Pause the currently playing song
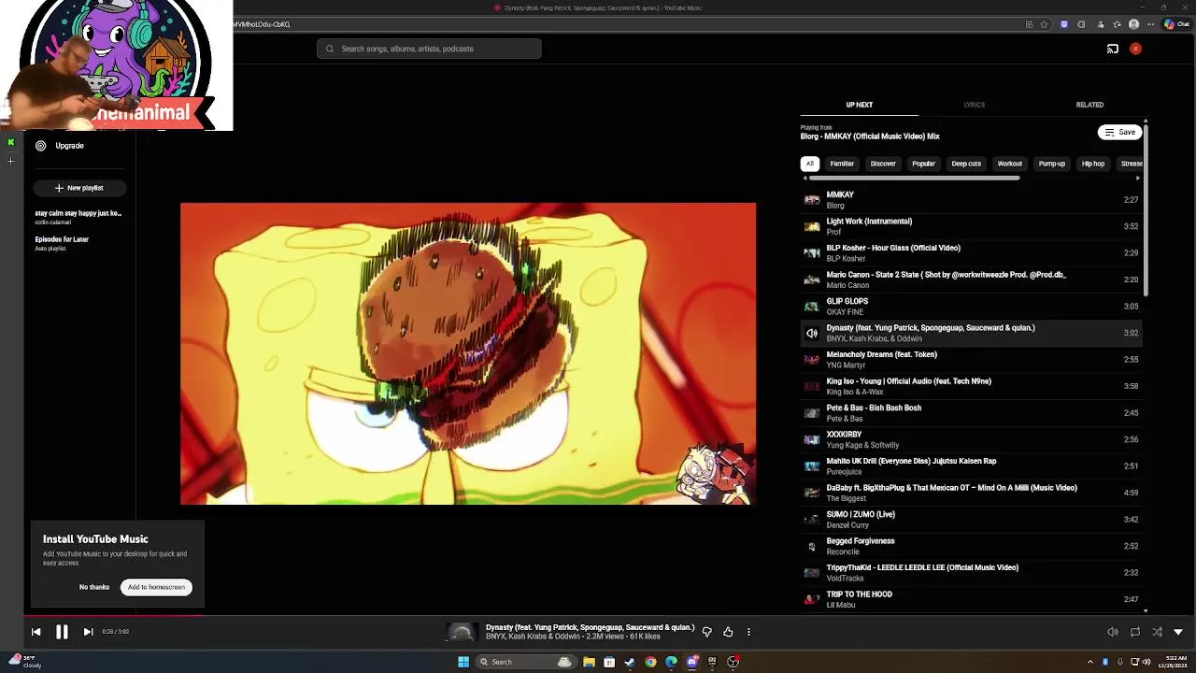Image resolution: width=1196 pixels, height=673 pixels. click(x=62, y=632)
